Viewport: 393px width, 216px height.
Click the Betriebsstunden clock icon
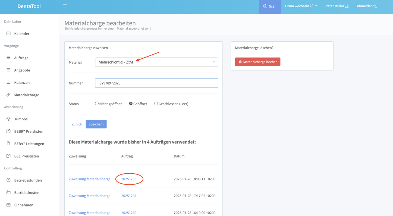click(x=8, y=180)
